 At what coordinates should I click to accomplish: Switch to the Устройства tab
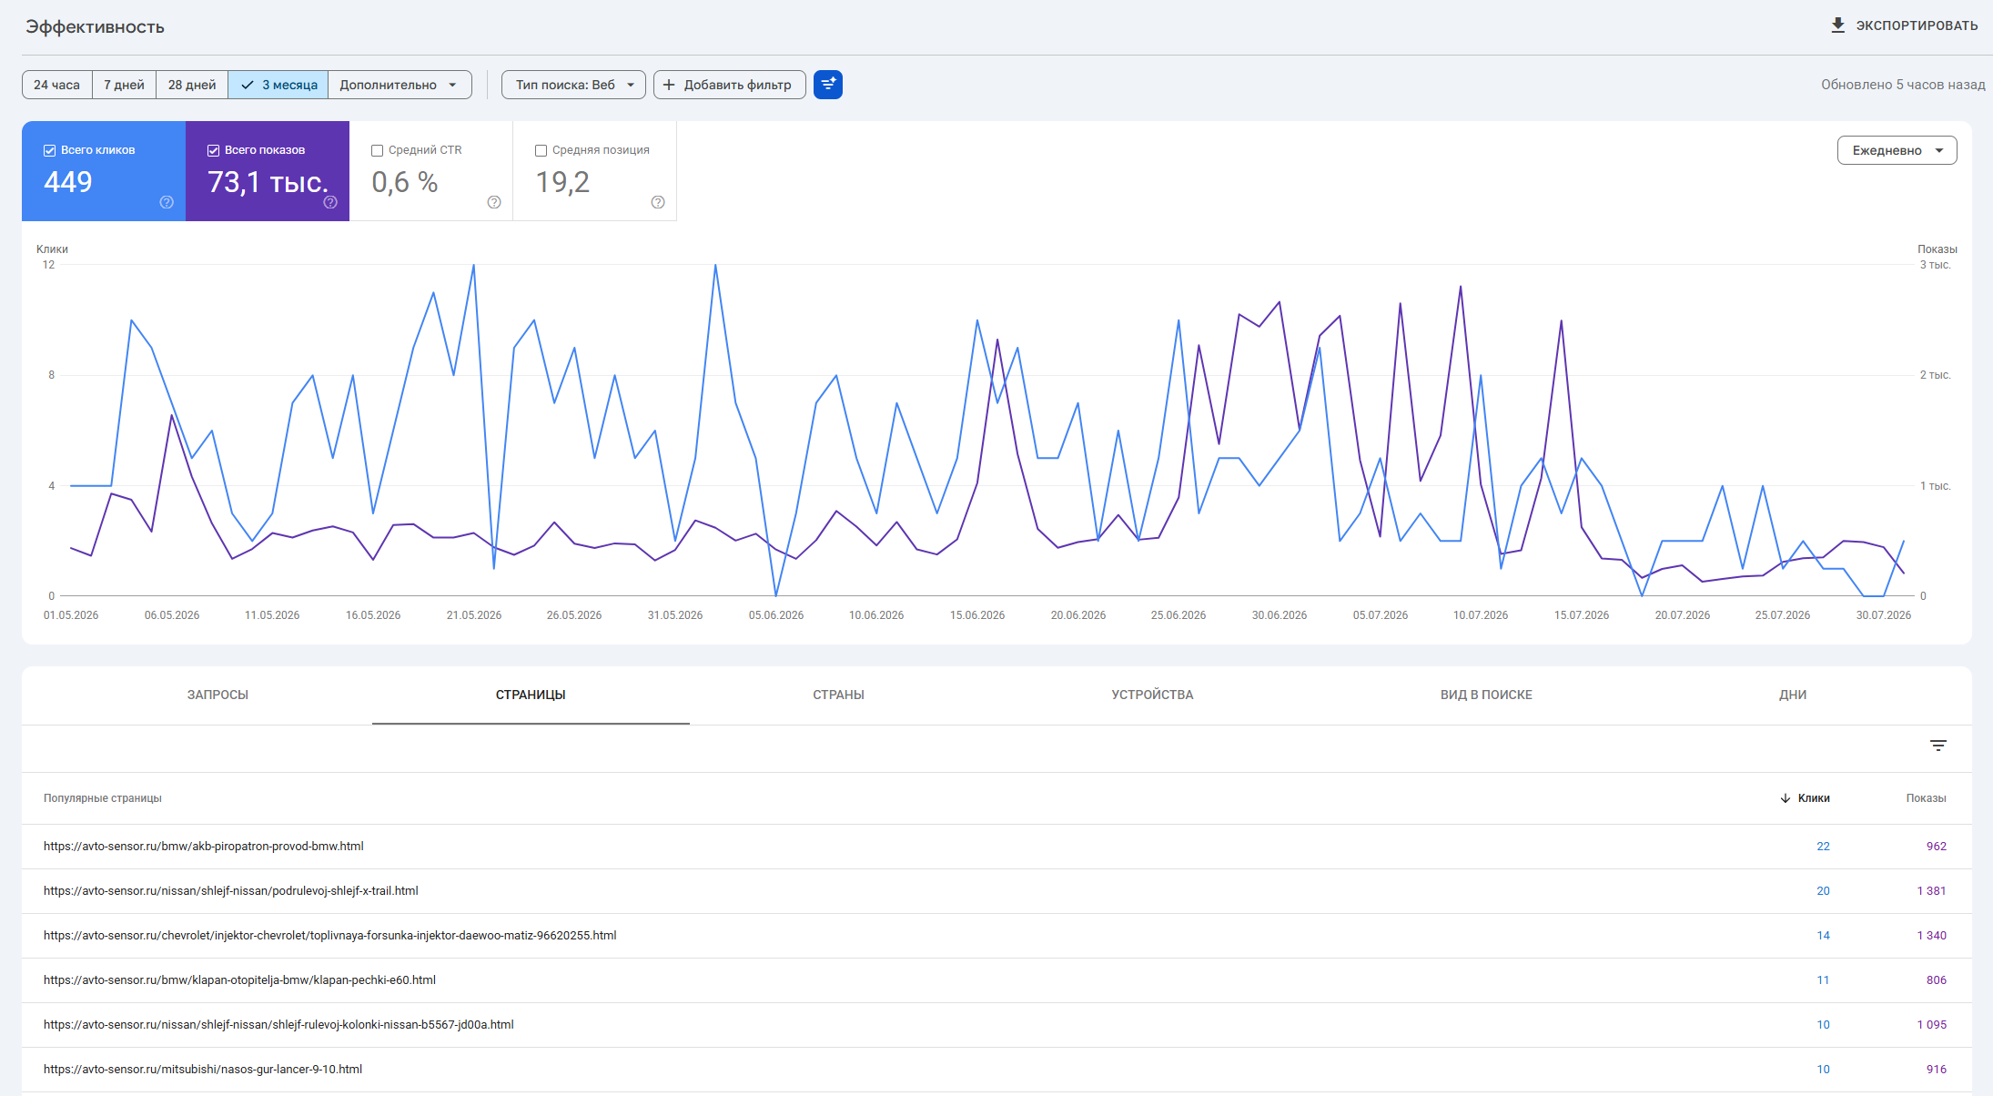click(x=1152, y=695)
